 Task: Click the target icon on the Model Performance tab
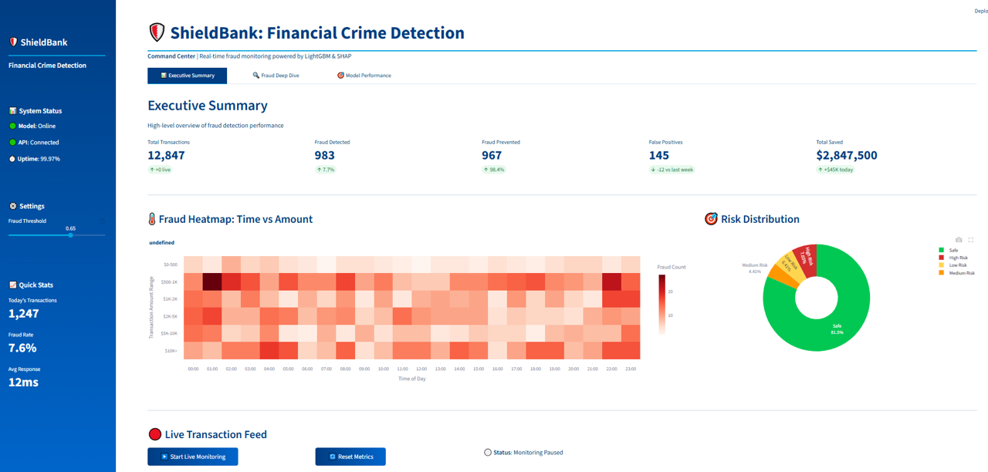click(340, 76)
